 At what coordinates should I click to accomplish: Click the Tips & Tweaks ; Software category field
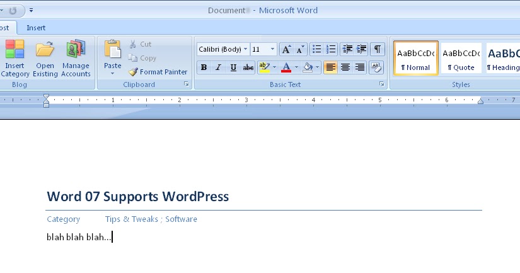click(x=151, y=219)
